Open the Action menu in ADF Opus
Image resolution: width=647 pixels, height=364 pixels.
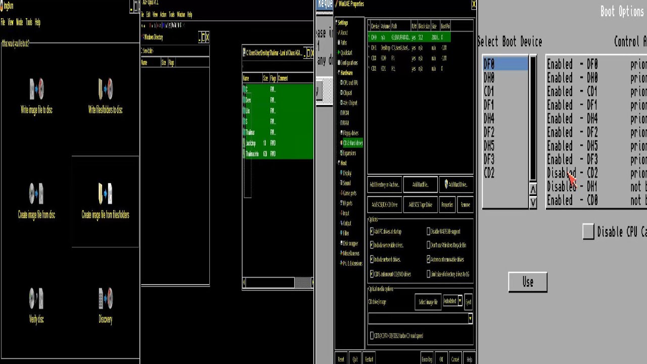pyautogui.click(x=163, y=15)
